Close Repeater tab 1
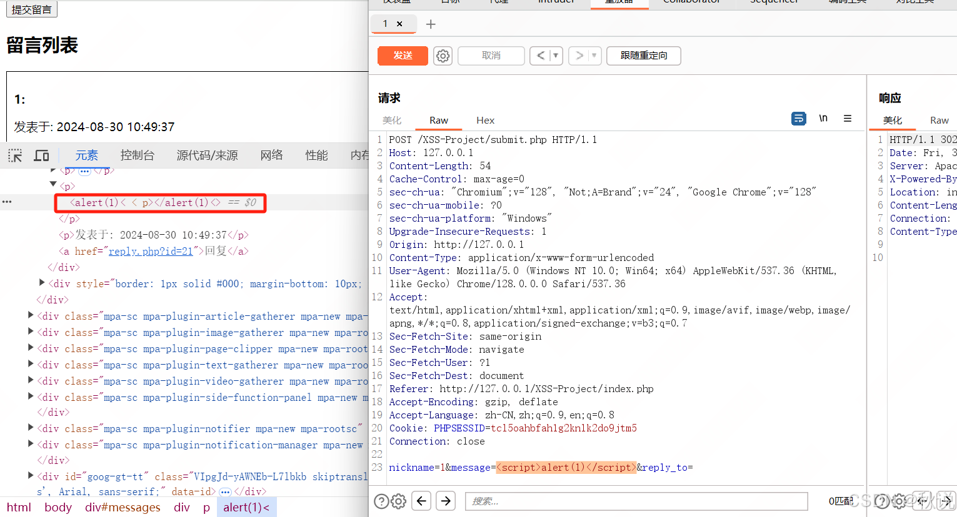 click(x=399, y=24)
